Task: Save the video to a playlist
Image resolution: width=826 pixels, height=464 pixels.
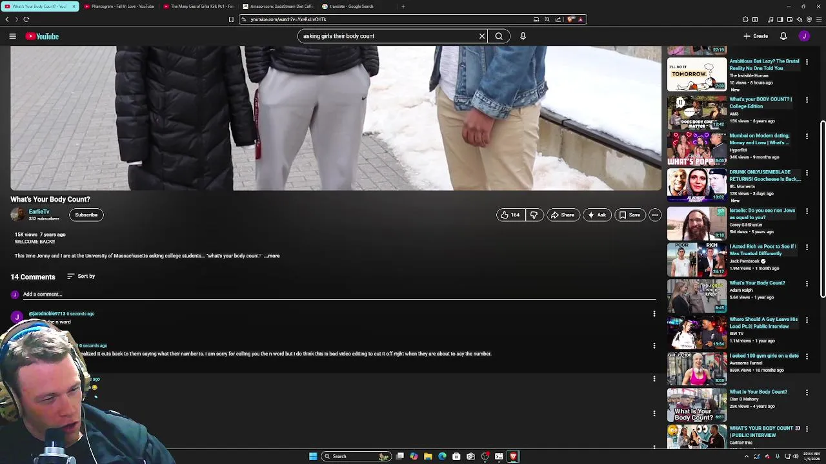Action: 629,215
